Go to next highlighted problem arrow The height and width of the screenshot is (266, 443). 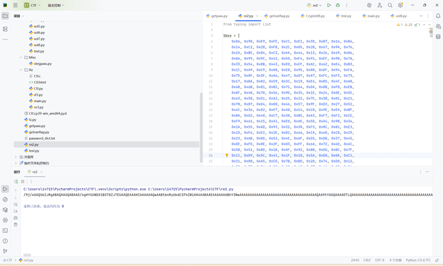[x=430, y=25]
